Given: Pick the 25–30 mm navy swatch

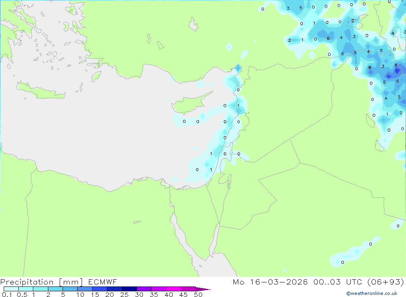Looking at the screenshot, I should (129, 289).
